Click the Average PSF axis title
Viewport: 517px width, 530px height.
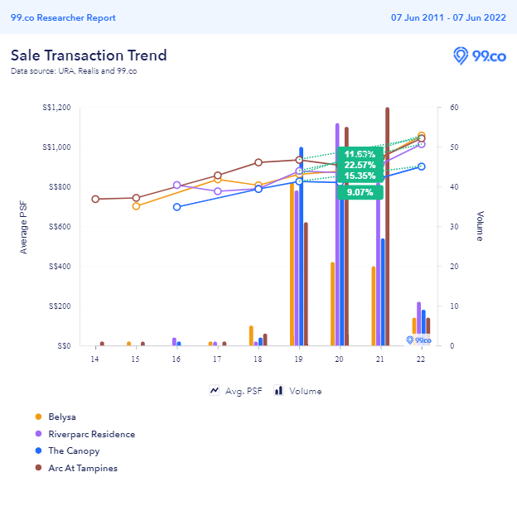tap(23, 227)
